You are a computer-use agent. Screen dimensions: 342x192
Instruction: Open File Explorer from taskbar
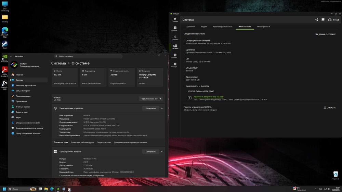click(46, 189)
